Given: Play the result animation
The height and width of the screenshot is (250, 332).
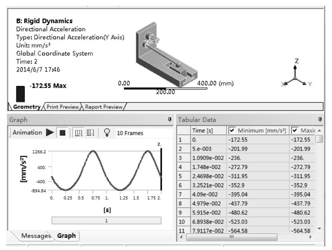Looking at the screenshot, I should point(50,133).
